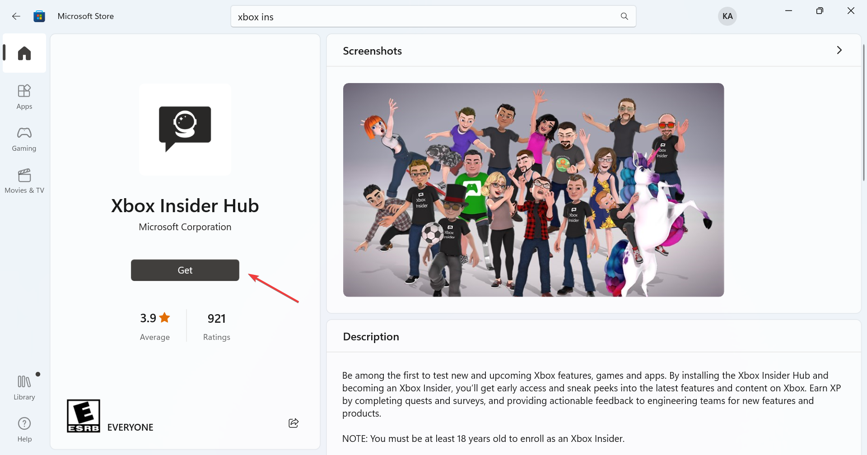
Task: Open the Gaming section
Action: pos(24,139)
